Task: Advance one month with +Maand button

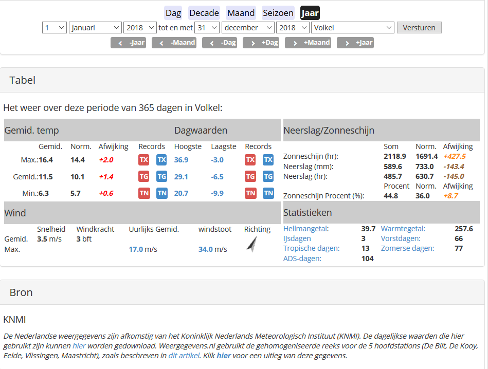Action: (308, 43)
